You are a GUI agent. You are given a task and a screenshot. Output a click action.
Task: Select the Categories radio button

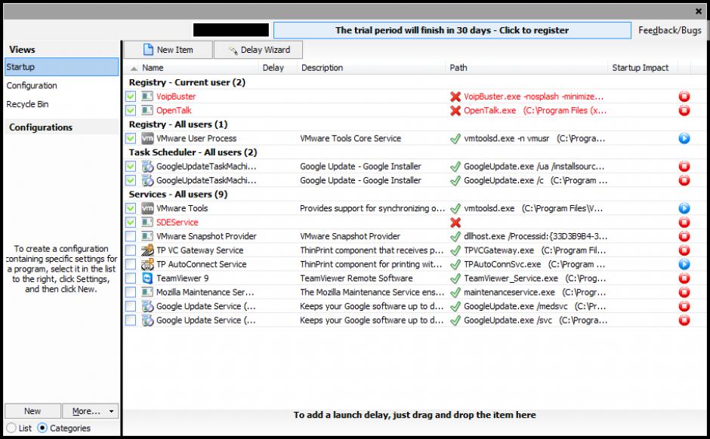coord(42,428)
